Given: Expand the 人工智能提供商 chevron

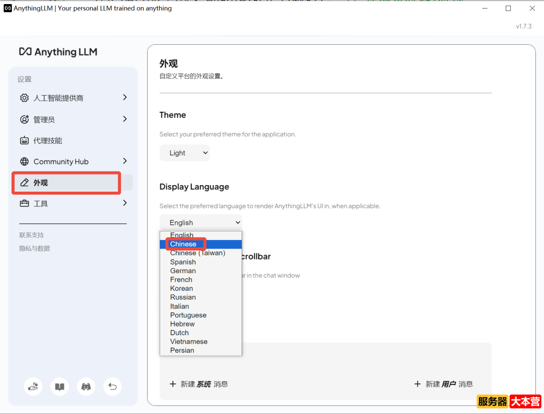Looking at the screenshot, I should [125, 98].
